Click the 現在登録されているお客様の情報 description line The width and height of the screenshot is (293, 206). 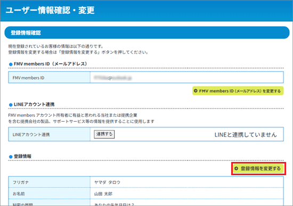(x=56, y=46)
